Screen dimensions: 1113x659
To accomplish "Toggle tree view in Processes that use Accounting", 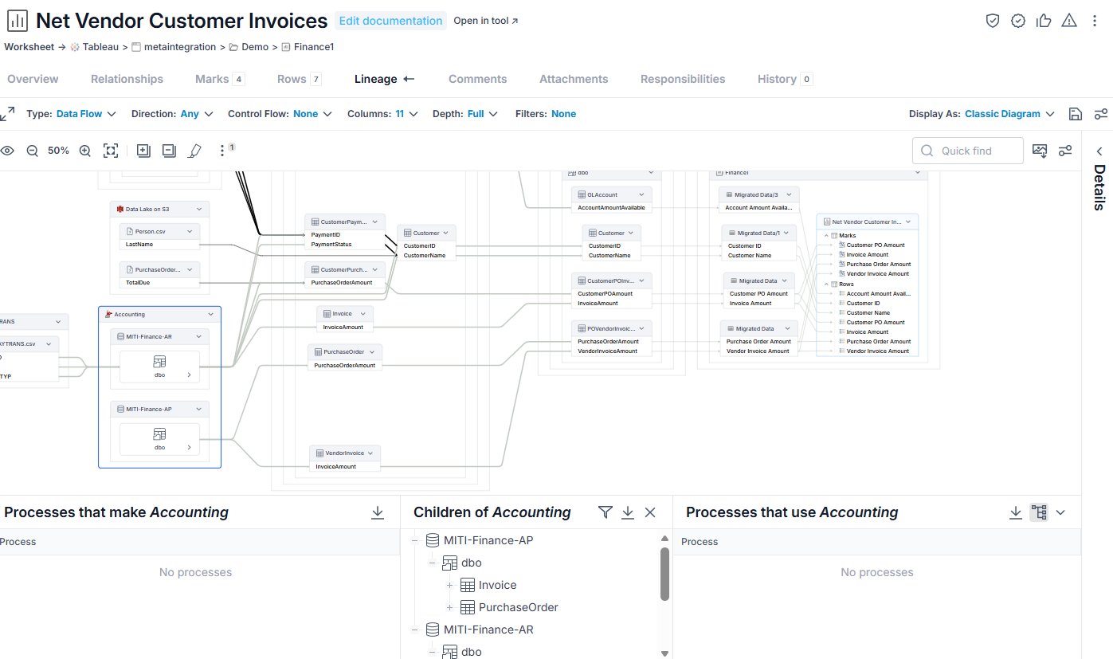I will click(1039, 512).
